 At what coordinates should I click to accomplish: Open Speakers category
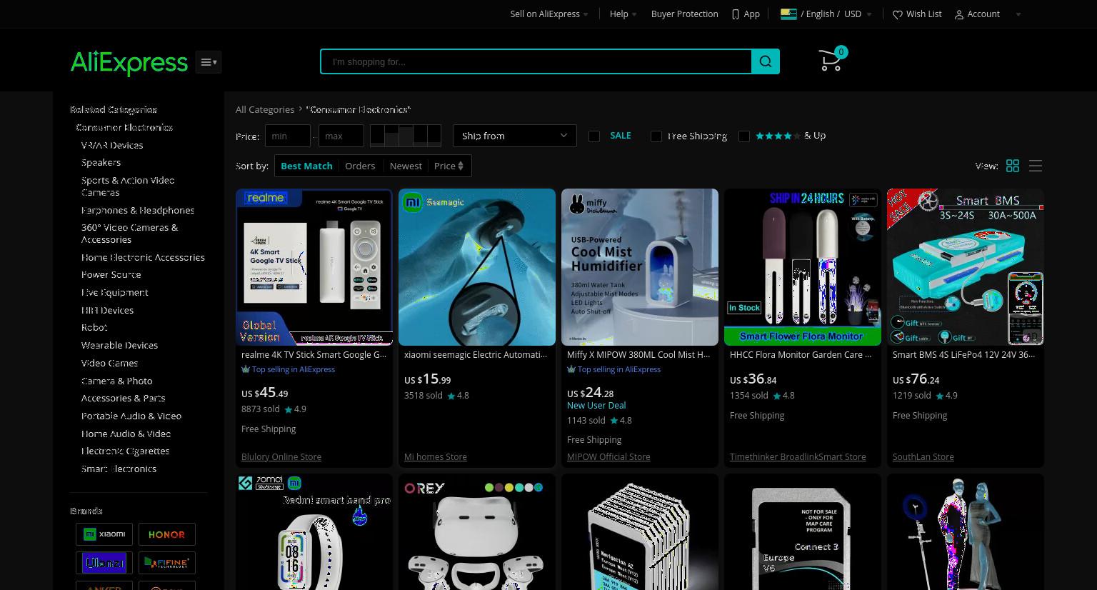tap(101, 162)
